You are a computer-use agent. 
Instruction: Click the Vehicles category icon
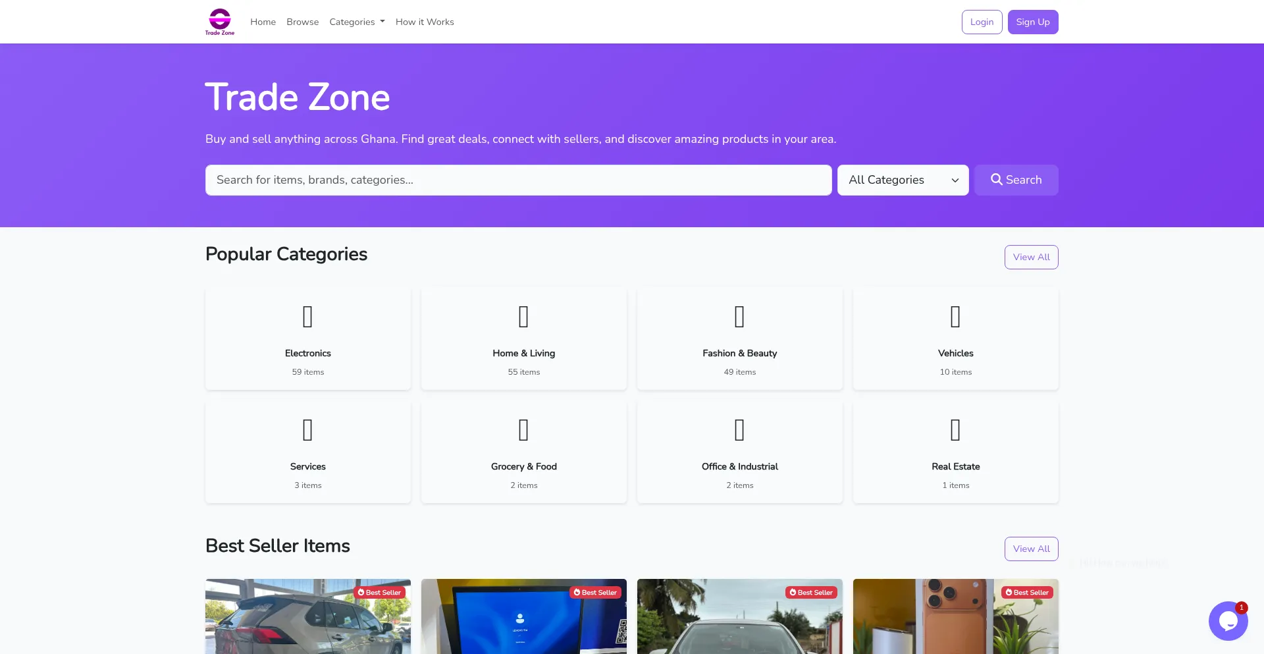tap(955, 317)
